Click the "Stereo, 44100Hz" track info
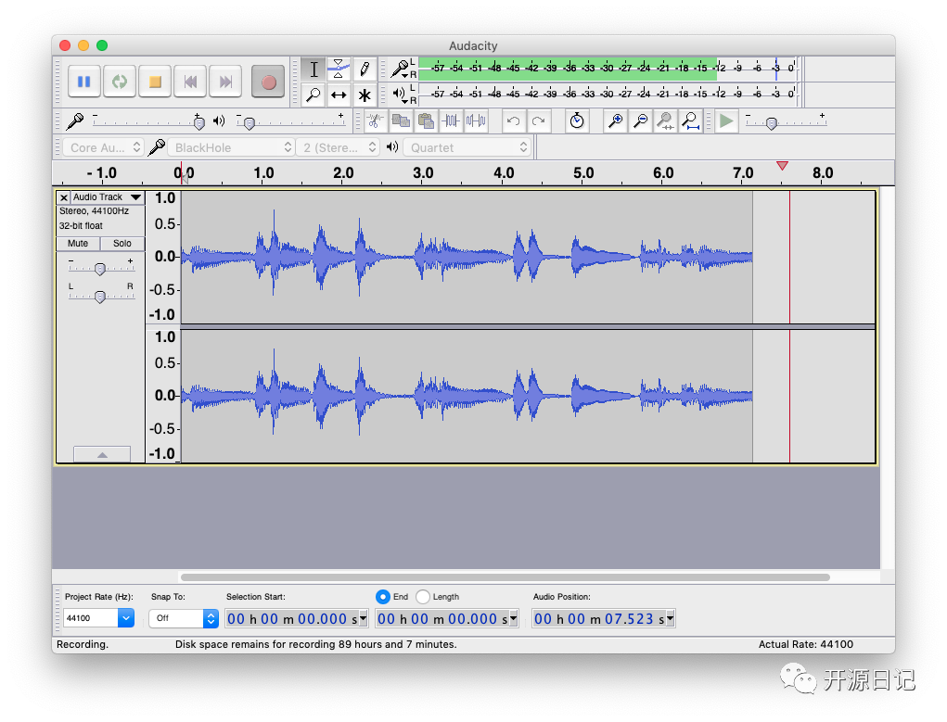The width and height of the screenshot is (947, 722). point(95,211)
